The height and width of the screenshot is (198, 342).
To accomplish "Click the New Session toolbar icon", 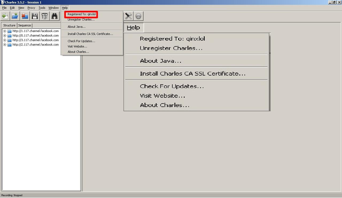I will (x=5, y=16).
